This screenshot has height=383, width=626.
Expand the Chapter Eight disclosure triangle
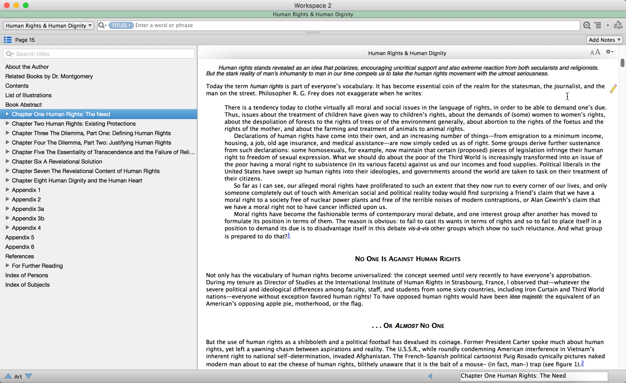pos(7,181)
